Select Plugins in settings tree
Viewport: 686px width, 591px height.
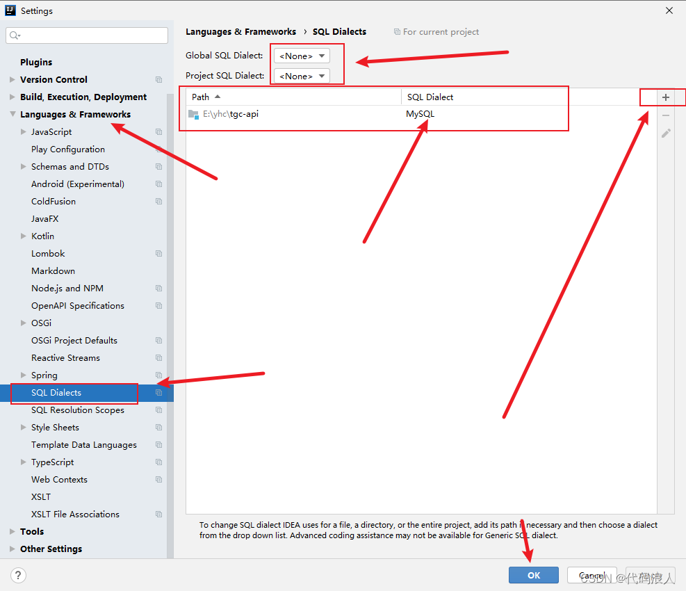coord(36,62)
